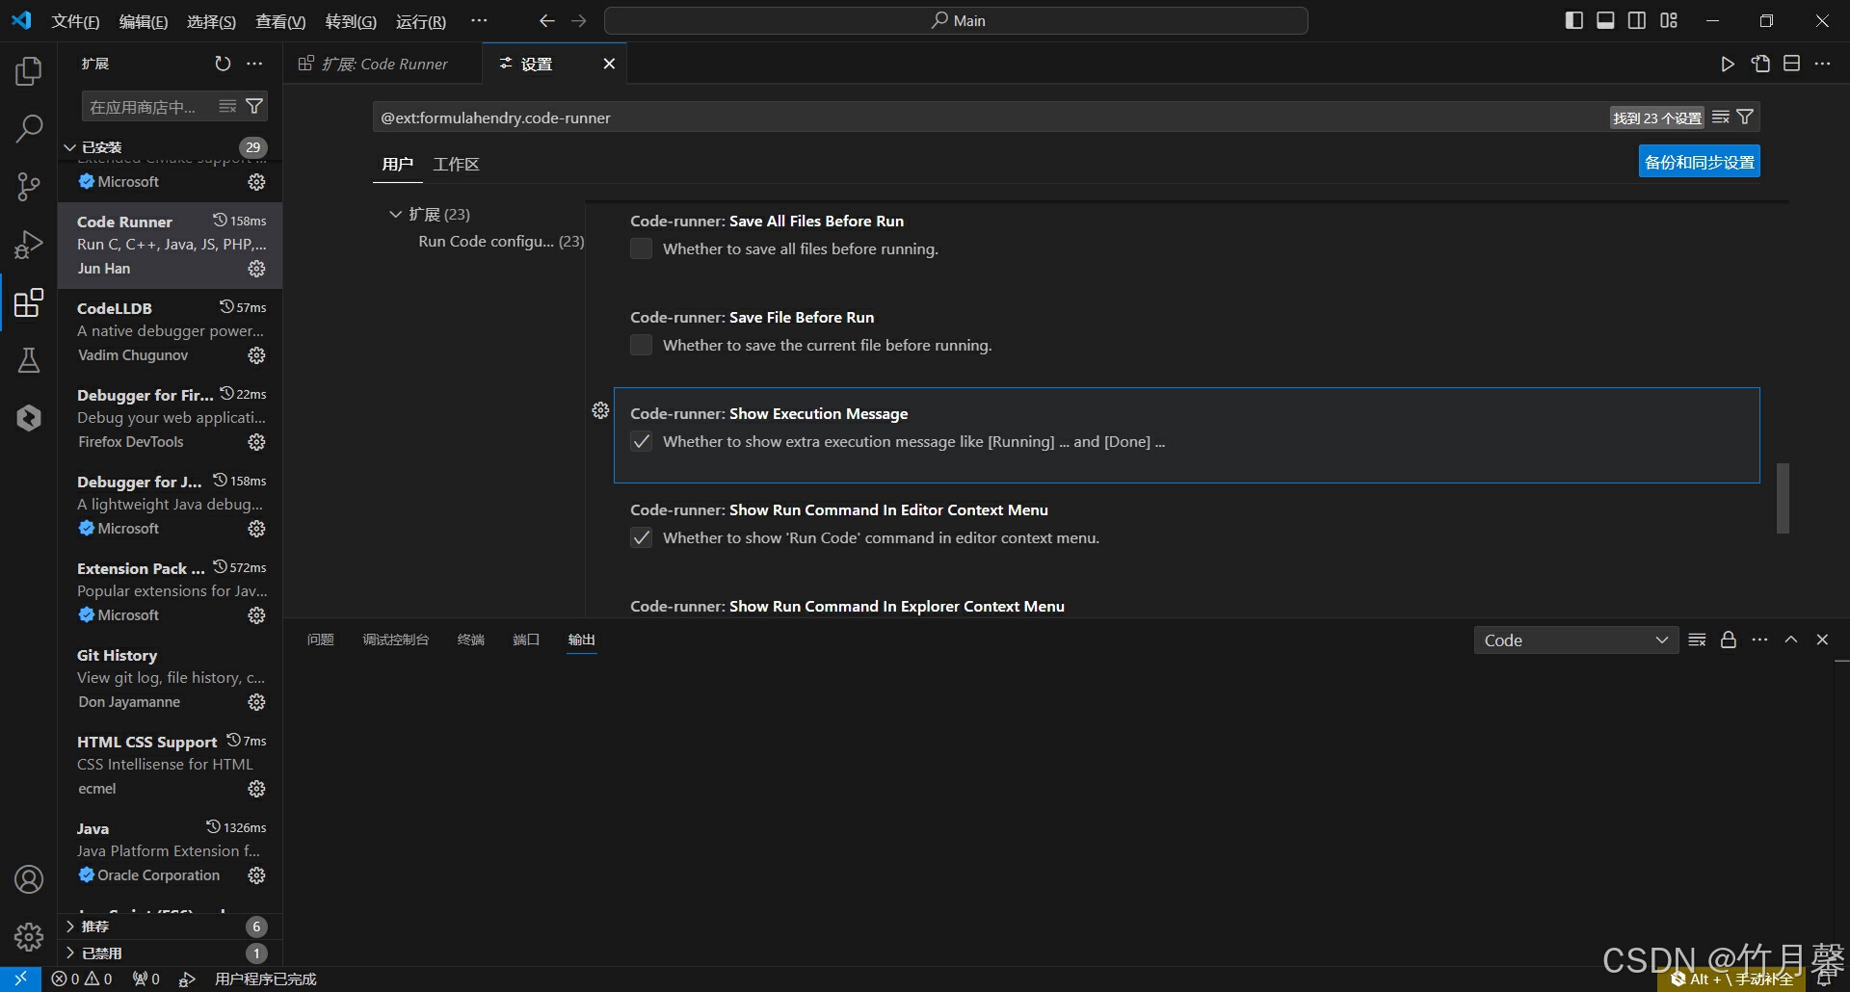Open the 选择(S) menu
The image size is (1850, 992).
coord(211,21)
